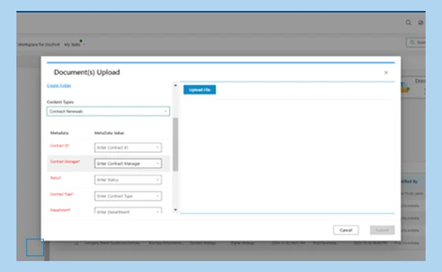Viewport: 442px width, 272px height.
Task: Click the Status metadata label
Action: point(55,177)
